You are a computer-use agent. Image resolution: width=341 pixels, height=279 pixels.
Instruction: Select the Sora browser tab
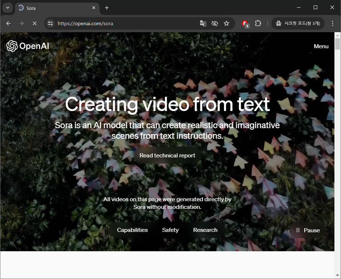[x=57, y=8]
